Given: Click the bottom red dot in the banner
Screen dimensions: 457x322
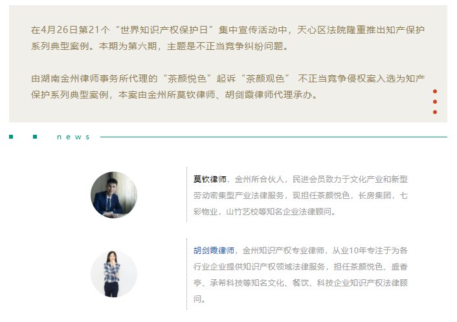Looking at the screenshot, I should 435,112.
